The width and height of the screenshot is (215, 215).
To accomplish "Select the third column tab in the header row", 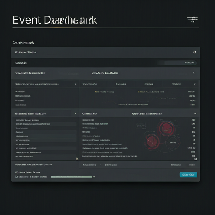I will click(149, 84).
